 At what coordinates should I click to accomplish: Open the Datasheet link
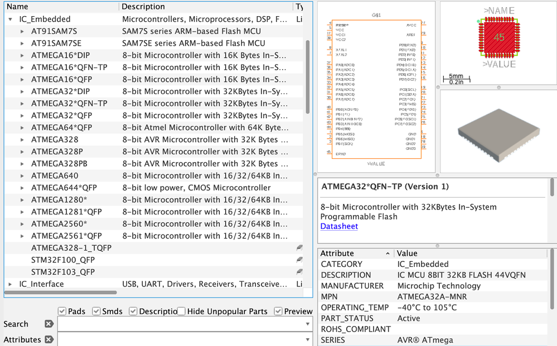339,226
